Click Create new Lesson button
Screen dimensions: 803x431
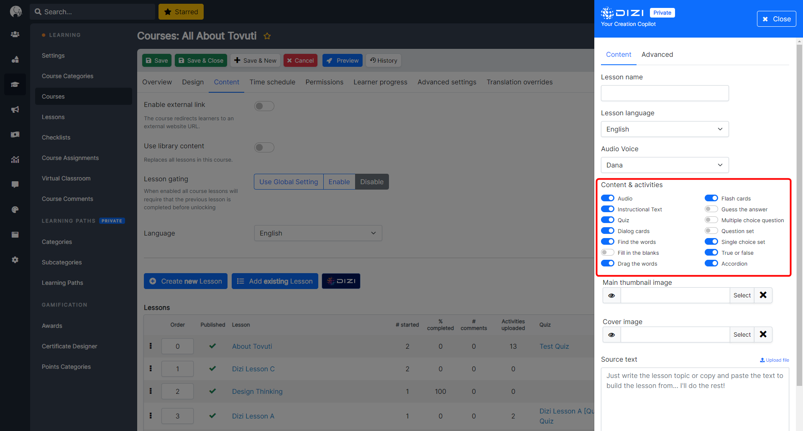click(186, 281)
